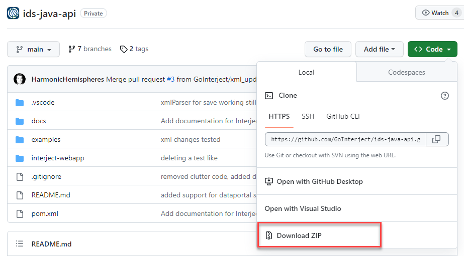
Task: Click the pom.xml commit message 'Add documentation for Interje'
Action: (x=208, y=214)
